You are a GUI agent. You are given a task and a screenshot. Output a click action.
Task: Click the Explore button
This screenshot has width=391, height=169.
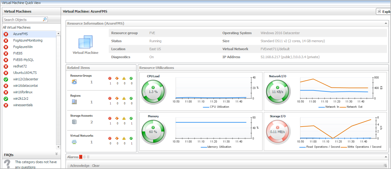point(384,12)
